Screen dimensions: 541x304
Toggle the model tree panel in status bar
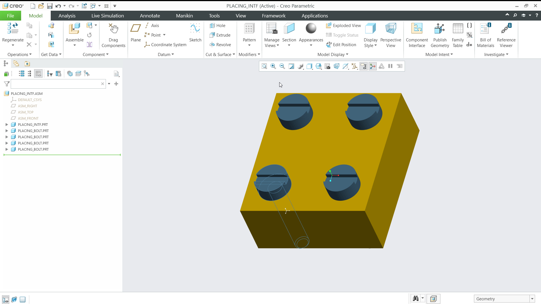5,299
